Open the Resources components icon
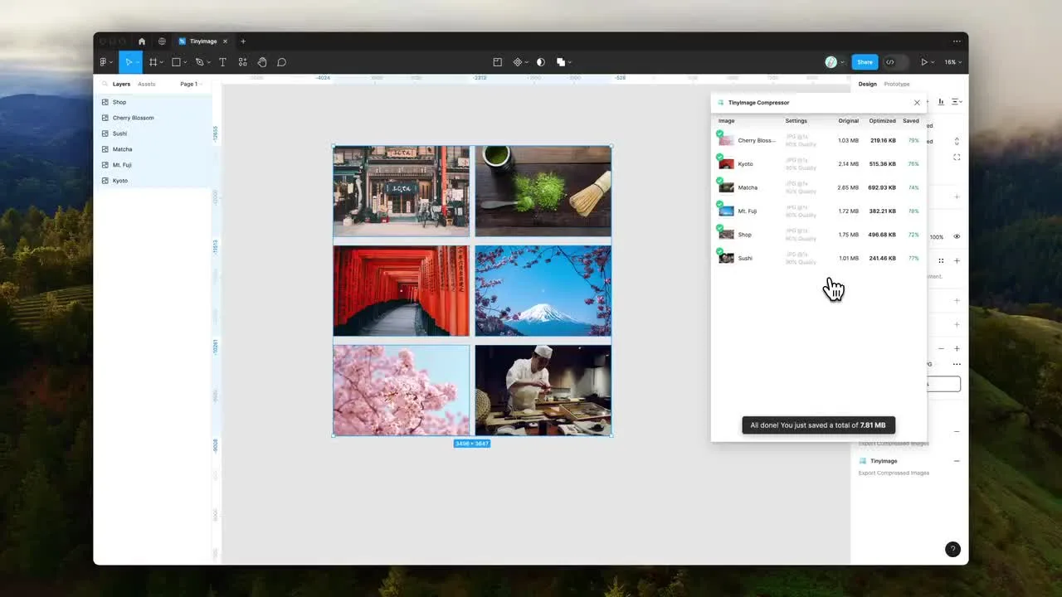1062x597 pixels. click(x=242, y=62)
